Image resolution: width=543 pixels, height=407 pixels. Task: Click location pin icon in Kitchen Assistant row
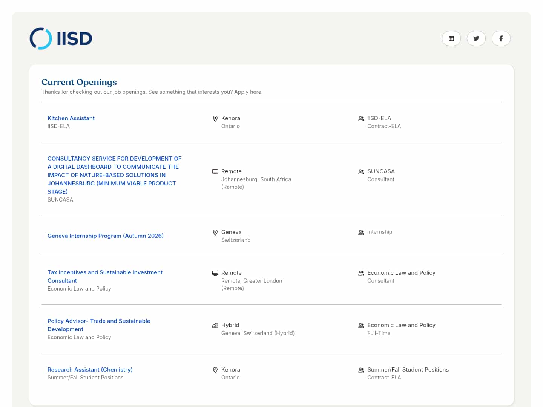[215, 119]
